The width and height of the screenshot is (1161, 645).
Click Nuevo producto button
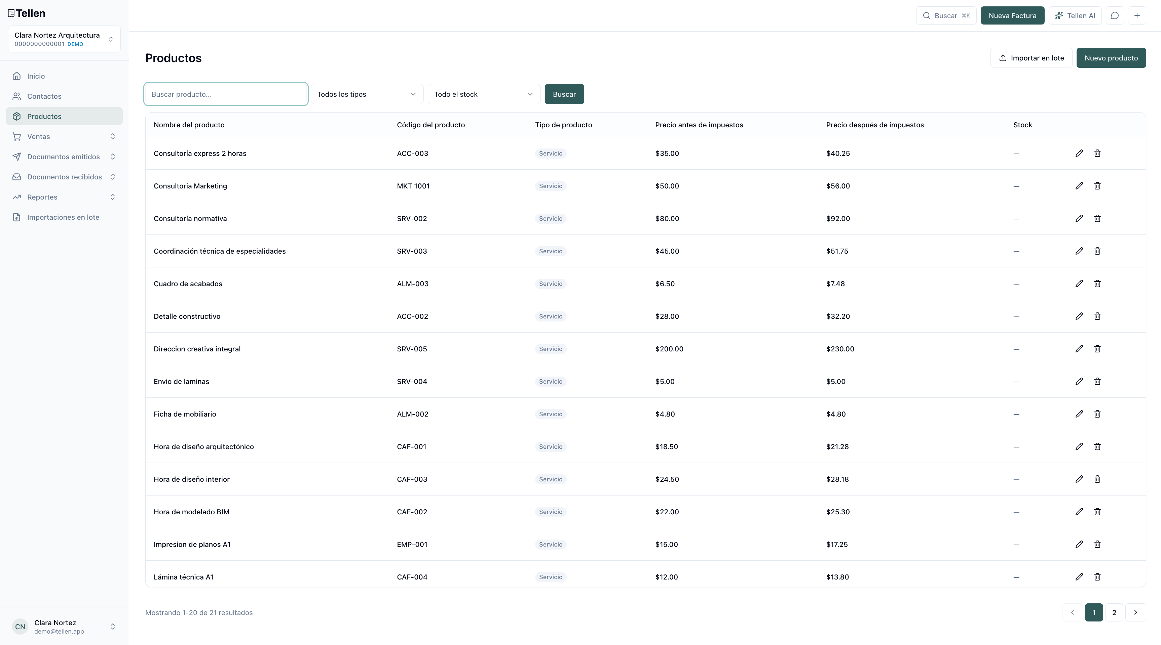[1111, 58]
